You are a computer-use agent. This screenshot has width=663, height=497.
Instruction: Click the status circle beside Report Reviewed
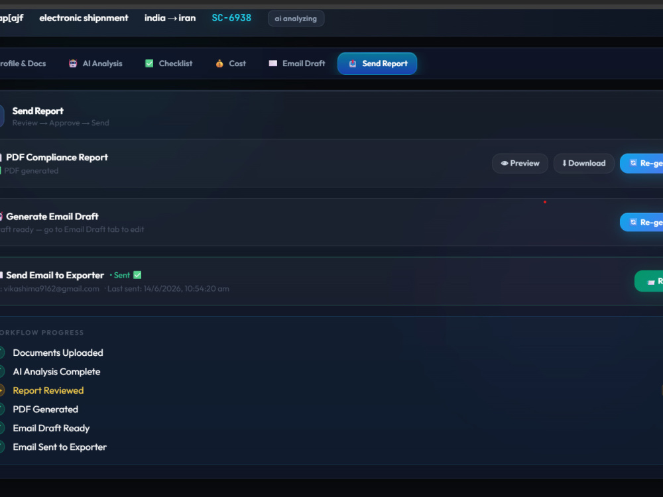pyautogui.click(x=2, y=390)
